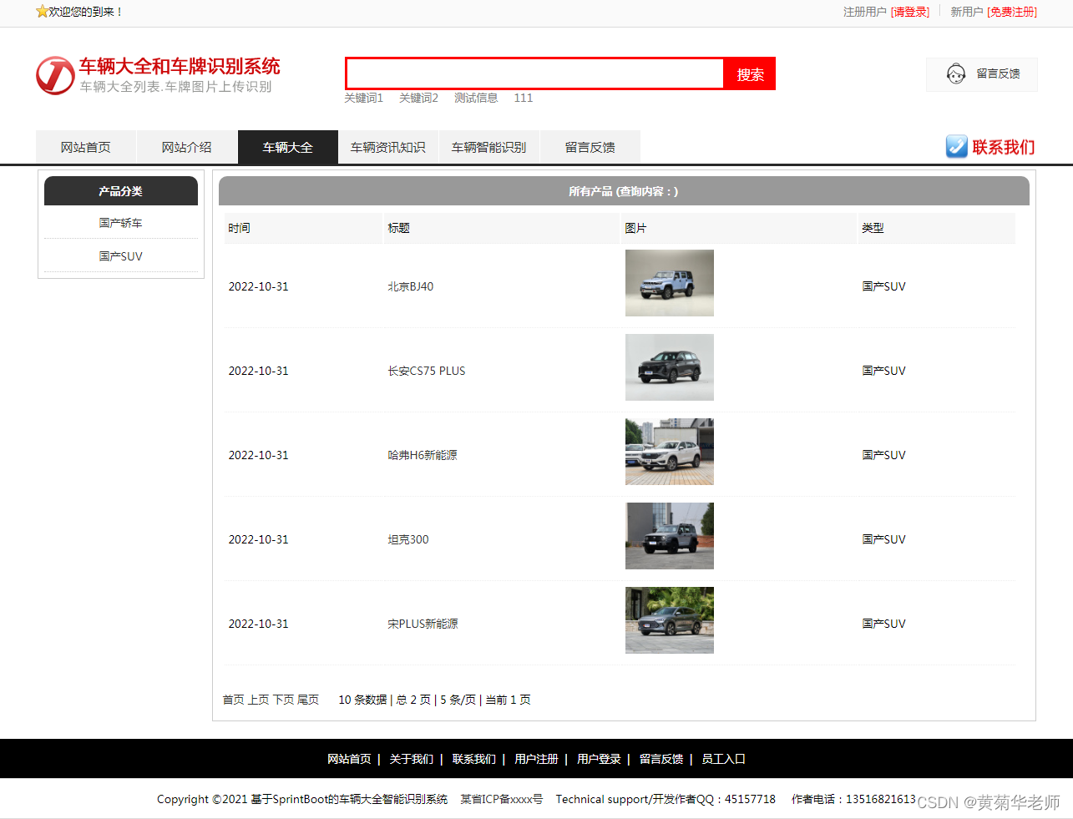Open the 长安CS75 PLUS title link
The width and height of the screenshot is (1073, 819).
(427, 371)
